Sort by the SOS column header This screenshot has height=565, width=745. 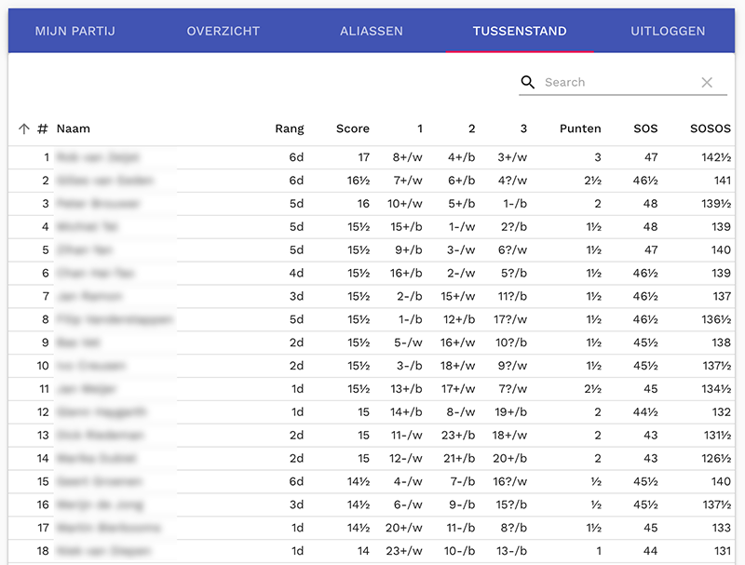pos(645,129)
